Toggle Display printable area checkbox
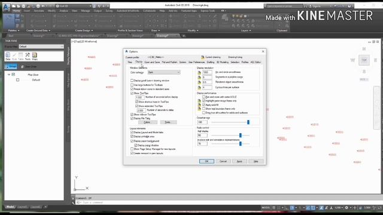The image size is (383, 215). point(132,137)
